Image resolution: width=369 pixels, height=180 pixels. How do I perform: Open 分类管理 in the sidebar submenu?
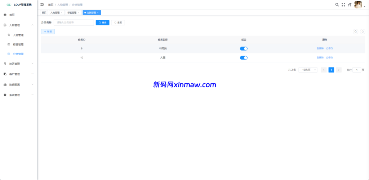[19, 54]
